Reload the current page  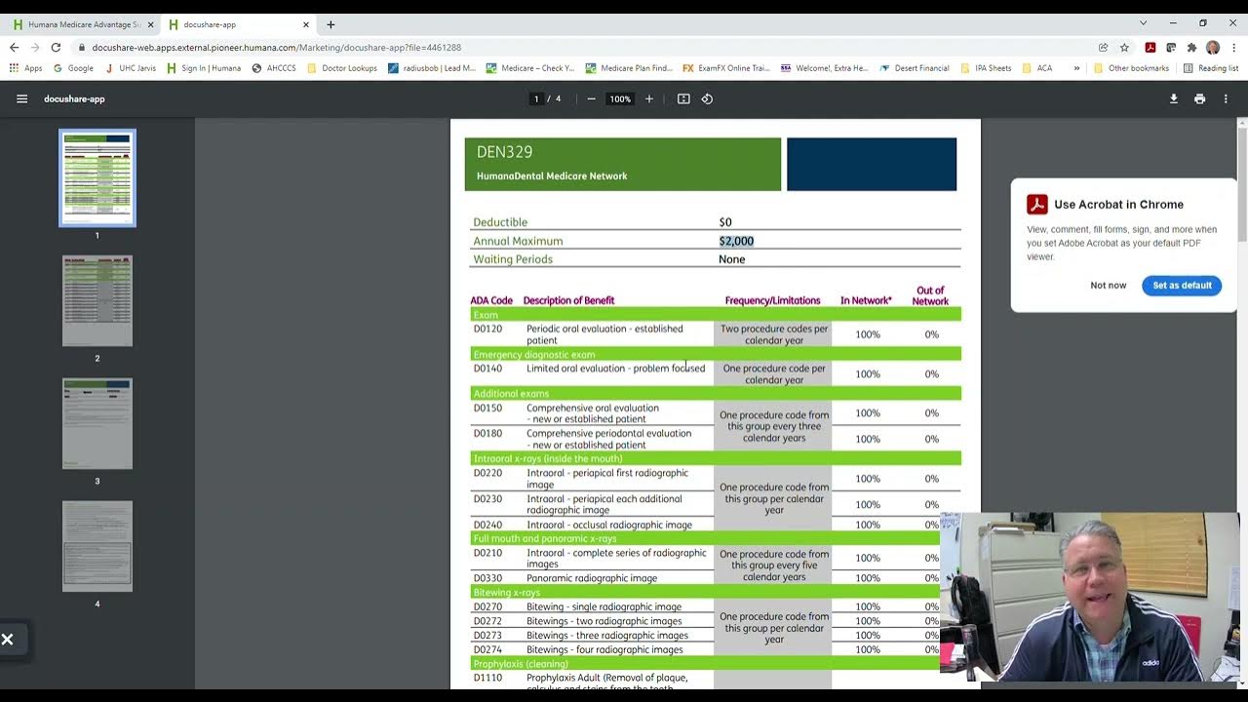(x=57, y=47)
